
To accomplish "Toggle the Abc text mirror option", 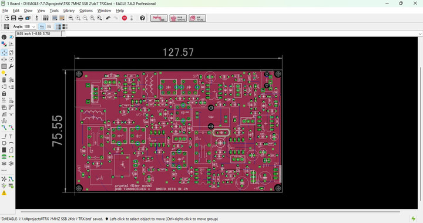I will click(x=42, y=26).
